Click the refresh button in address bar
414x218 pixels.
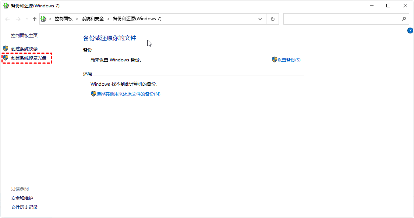(x=272, y=19)
